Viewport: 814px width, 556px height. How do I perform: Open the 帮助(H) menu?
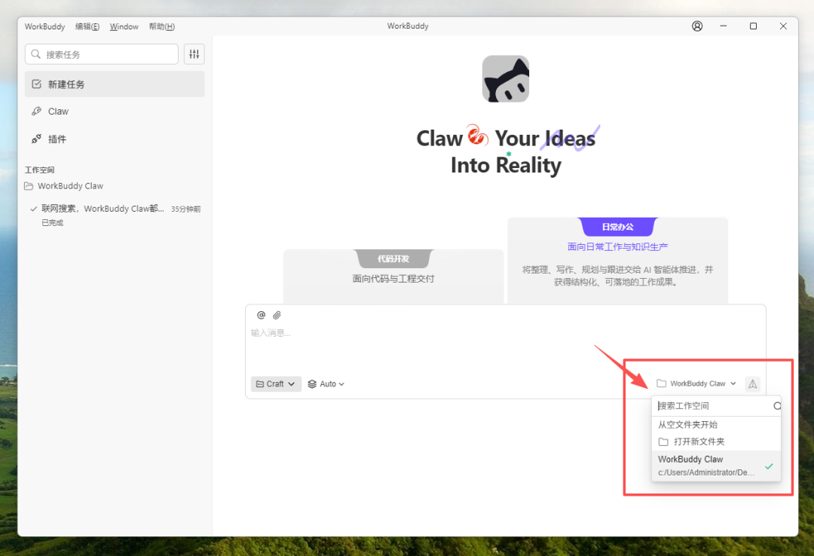coord(161,26)
